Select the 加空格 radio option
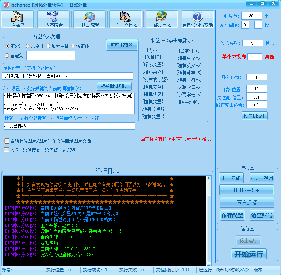 pos(28,46)
